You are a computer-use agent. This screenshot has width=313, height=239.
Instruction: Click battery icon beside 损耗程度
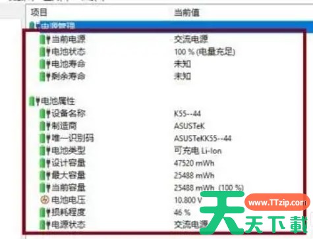45,212
